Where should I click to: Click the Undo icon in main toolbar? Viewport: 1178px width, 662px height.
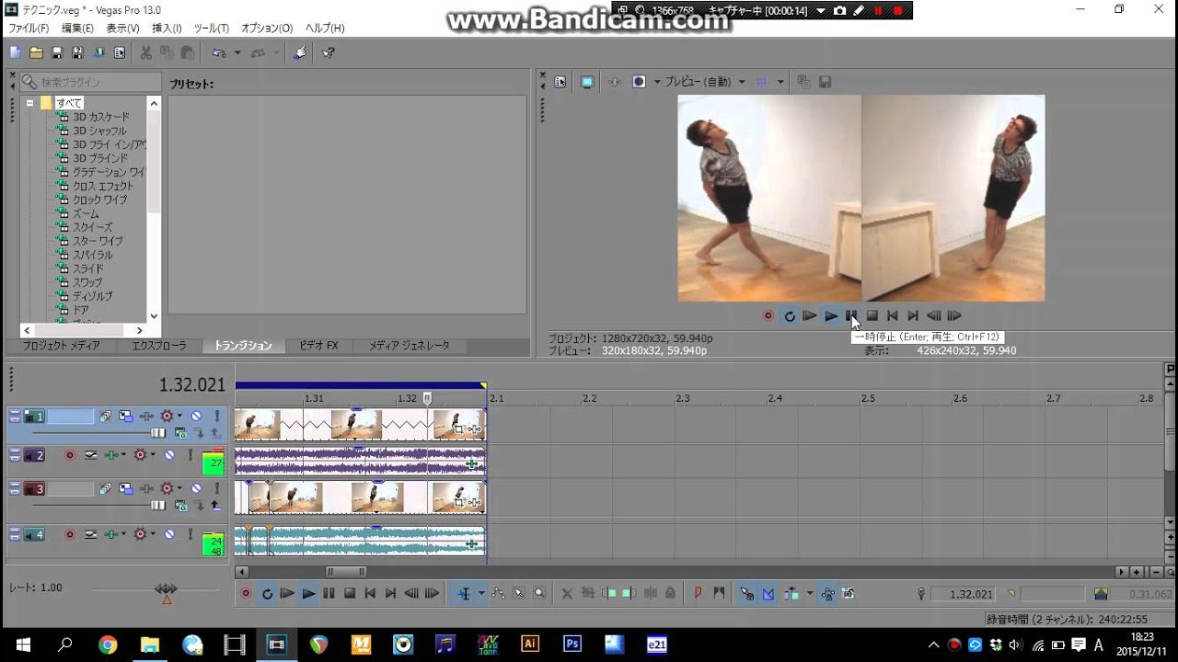tap(219, 53)
